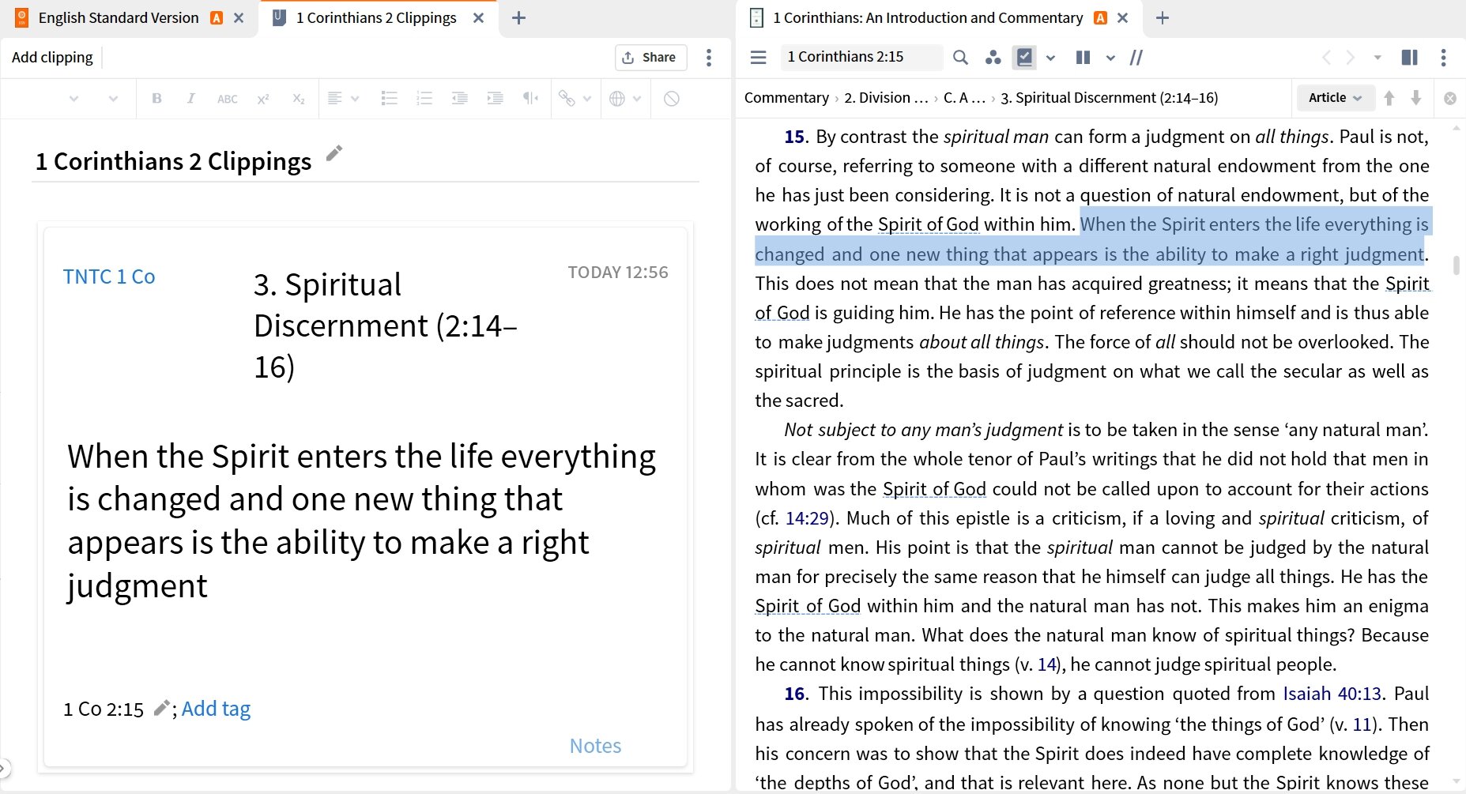Expand the font size dropdown
1466x794 pixels.
(113, 99)
